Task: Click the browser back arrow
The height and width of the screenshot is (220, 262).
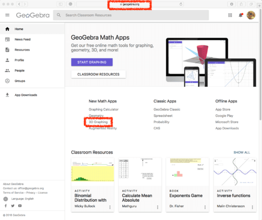Action: [x=19, y=4]
